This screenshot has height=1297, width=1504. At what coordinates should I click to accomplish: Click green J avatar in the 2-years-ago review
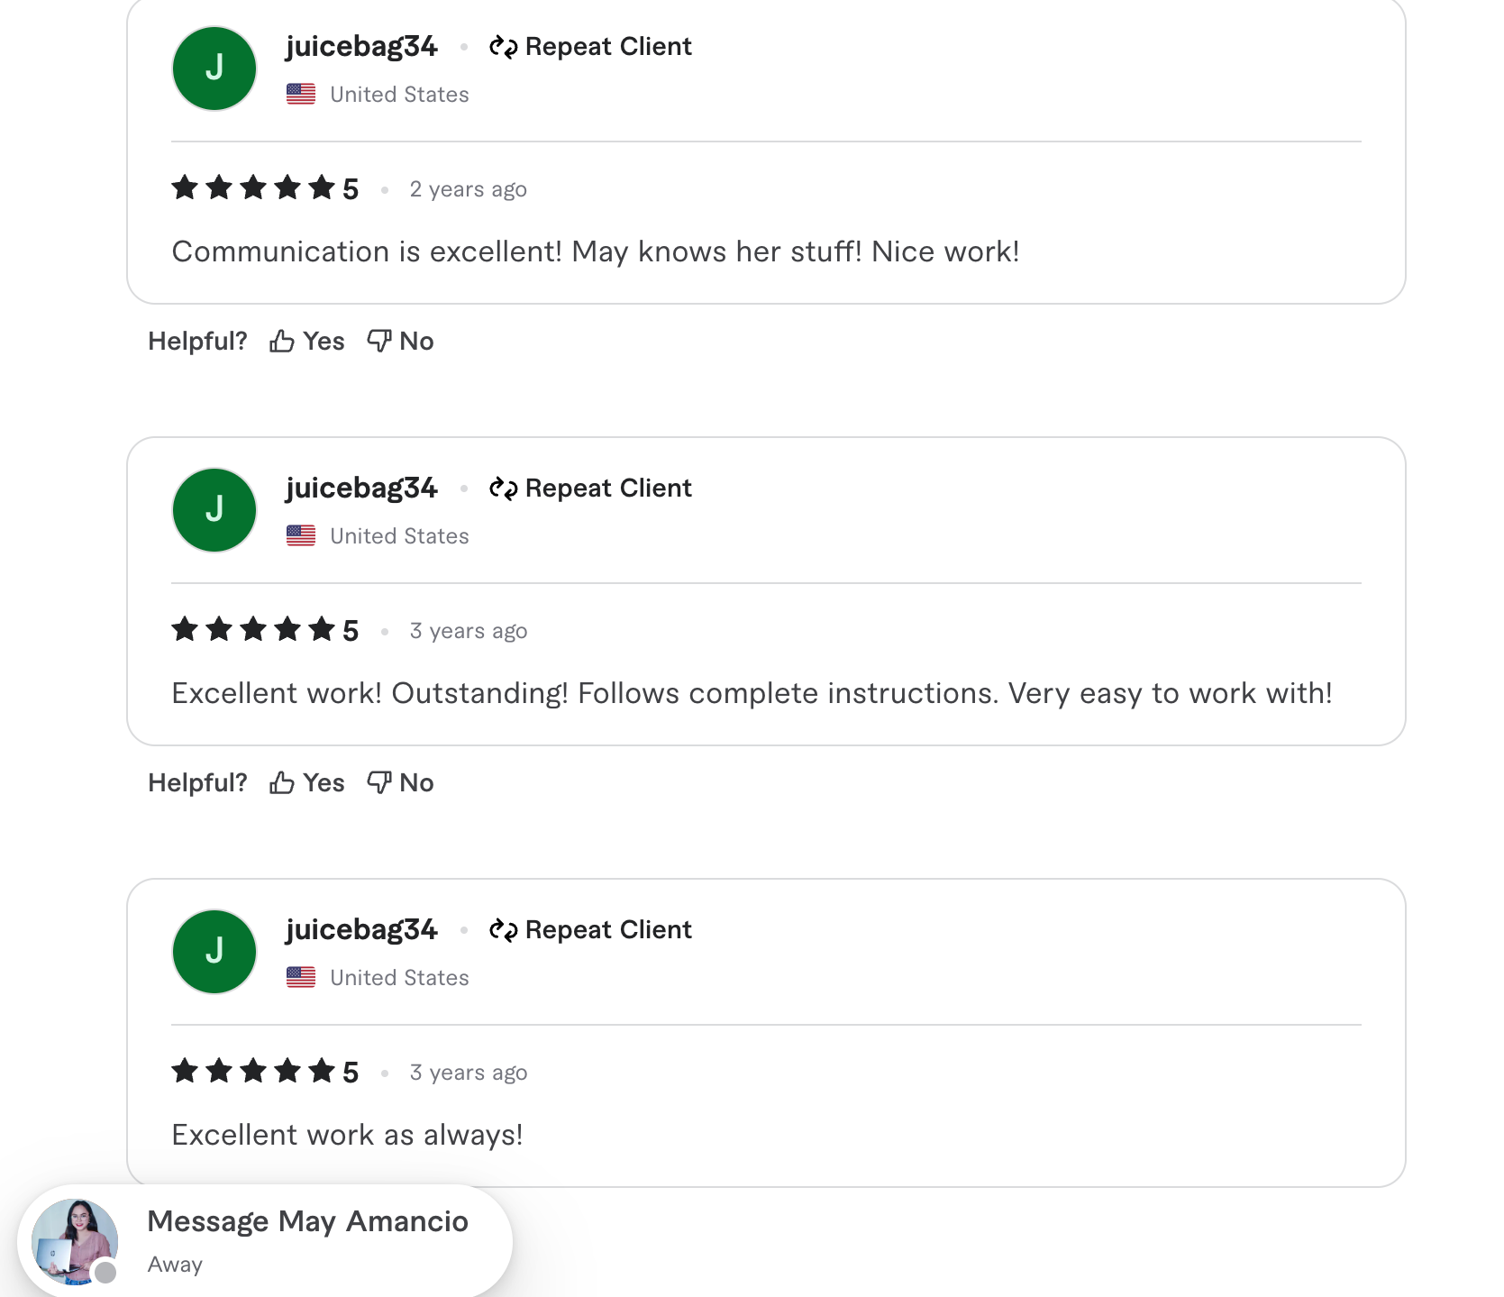[214, 69]
